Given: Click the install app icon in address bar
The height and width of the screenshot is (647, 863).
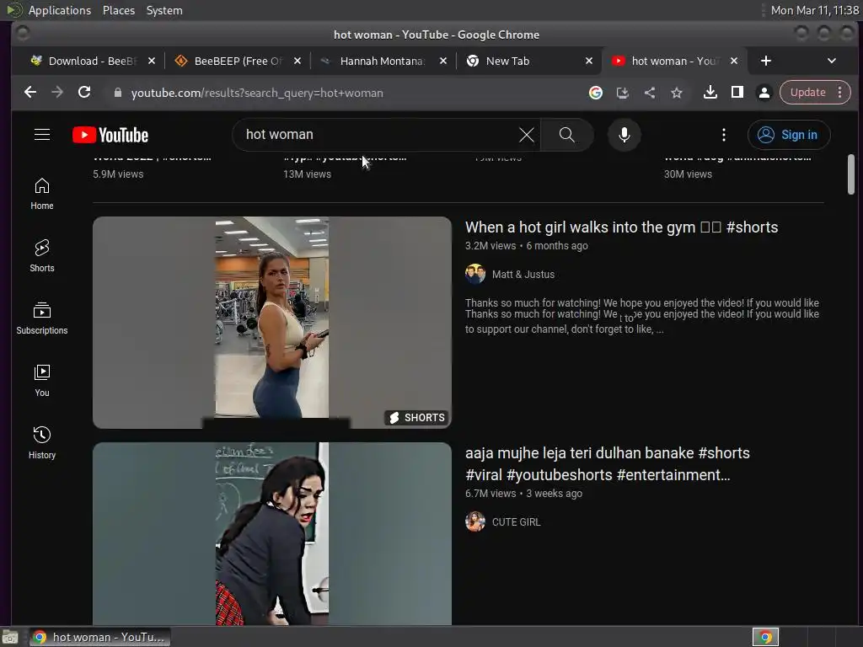Looking at the screenshot, I should tap(623, 93).
